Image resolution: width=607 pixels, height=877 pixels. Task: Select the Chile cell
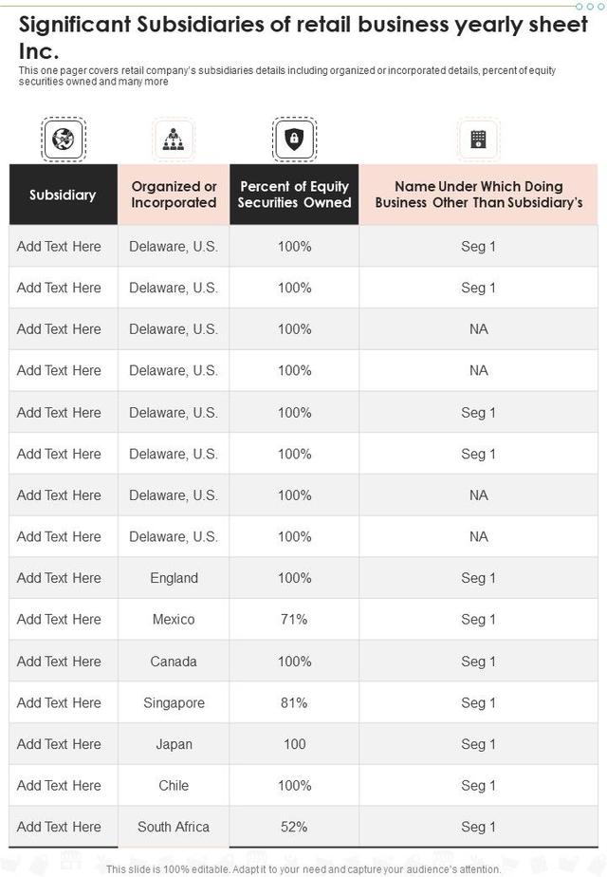pos(174,786)
